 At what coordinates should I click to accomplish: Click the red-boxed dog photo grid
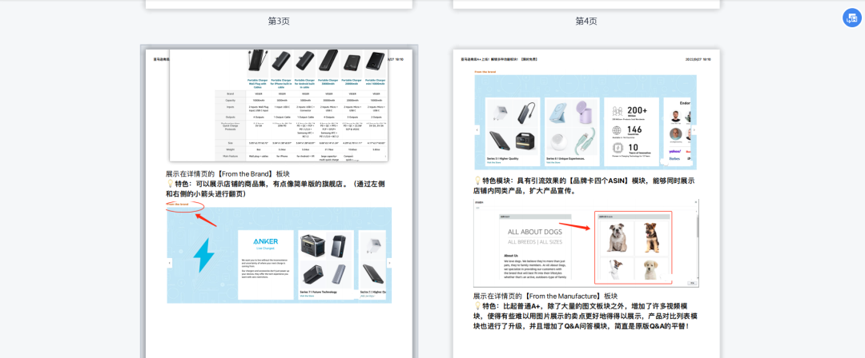click(634, 247)
